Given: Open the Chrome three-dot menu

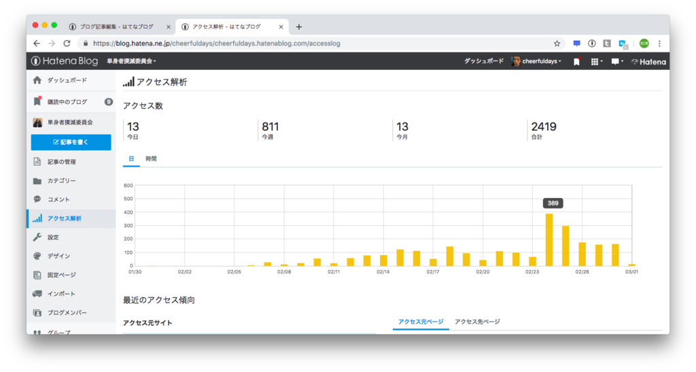Looking at the screenshot, I should tap(659, 44).
